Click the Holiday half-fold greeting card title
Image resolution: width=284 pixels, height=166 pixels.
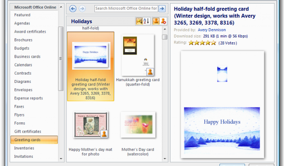point(215,16)
